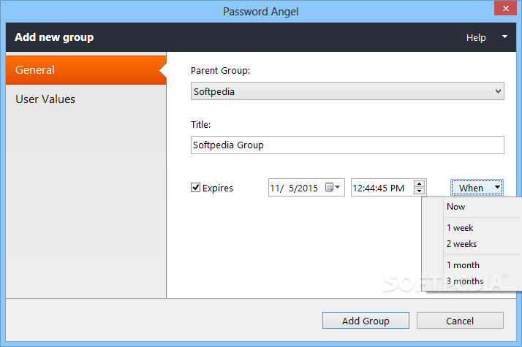Open the calendar picker in date field

[333, 187]
